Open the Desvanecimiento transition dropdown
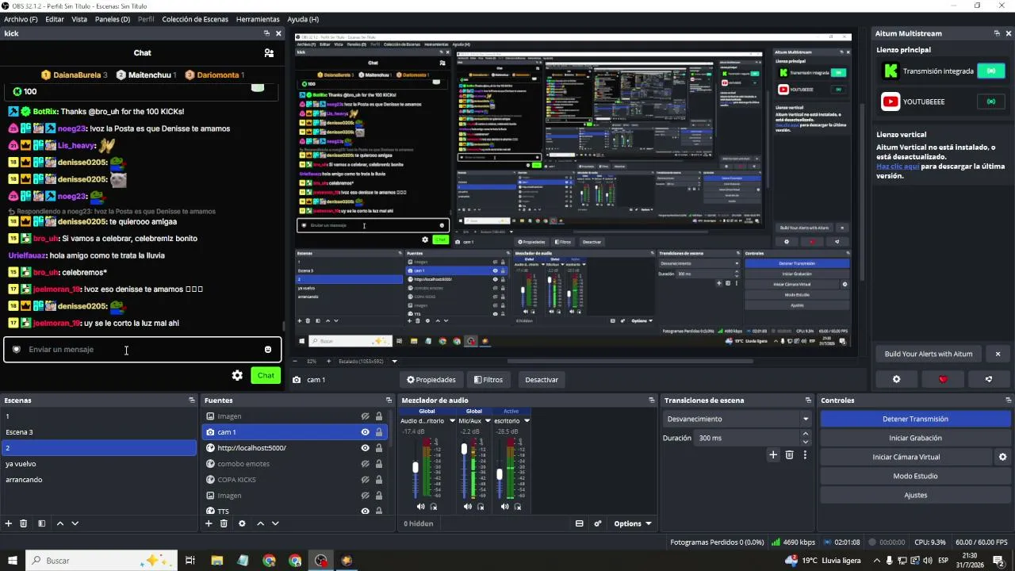Image resolution: width=1015 pixels, height=571 pixels. (x=737, y=419)
